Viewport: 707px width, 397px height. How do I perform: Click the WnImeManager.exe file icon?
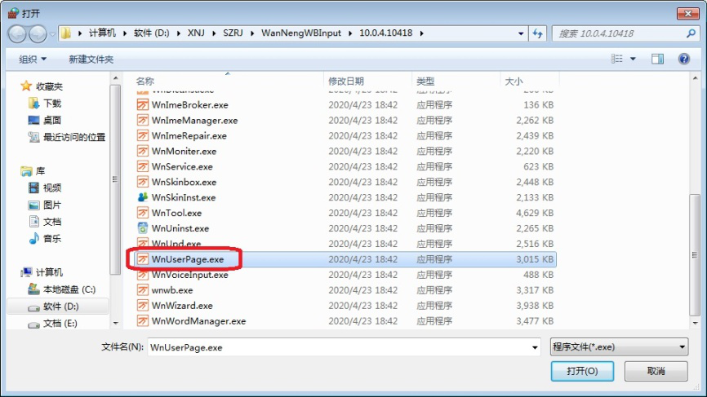(143, 120)
